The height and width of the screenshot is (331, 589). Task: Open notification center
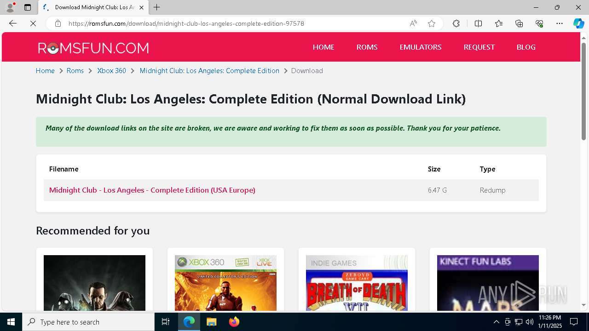coord(574,322)
